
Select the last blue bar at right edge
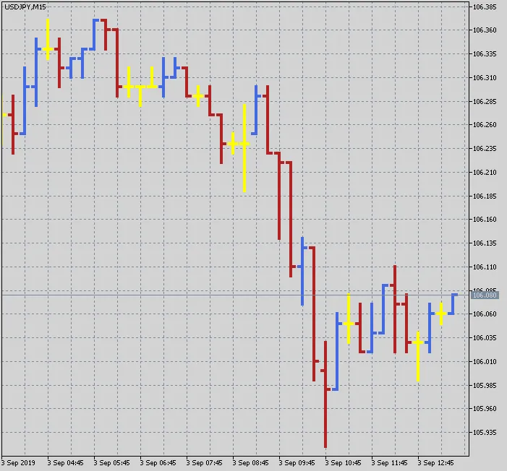(453, 303)
